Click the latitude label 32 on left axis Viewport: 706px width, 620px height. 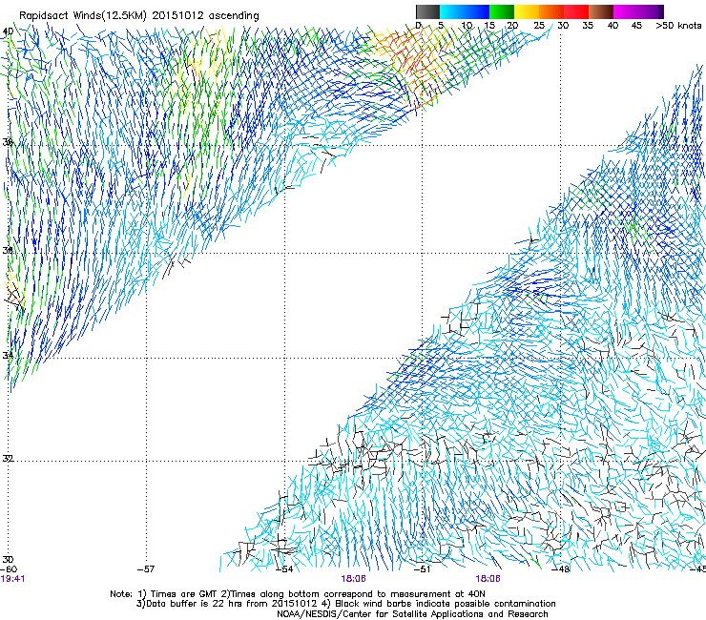click(8, 459)
